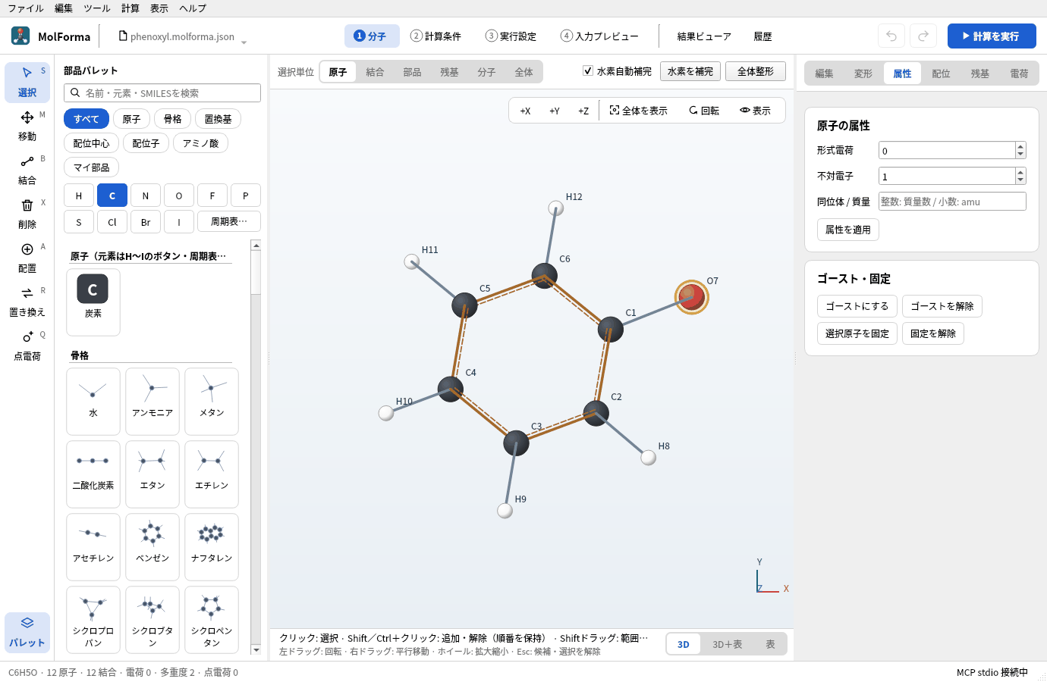Screen dimensions: 1047x682
Task: Open the 表示 dropdown in viewport toolbar
Action: pos(755,111)
